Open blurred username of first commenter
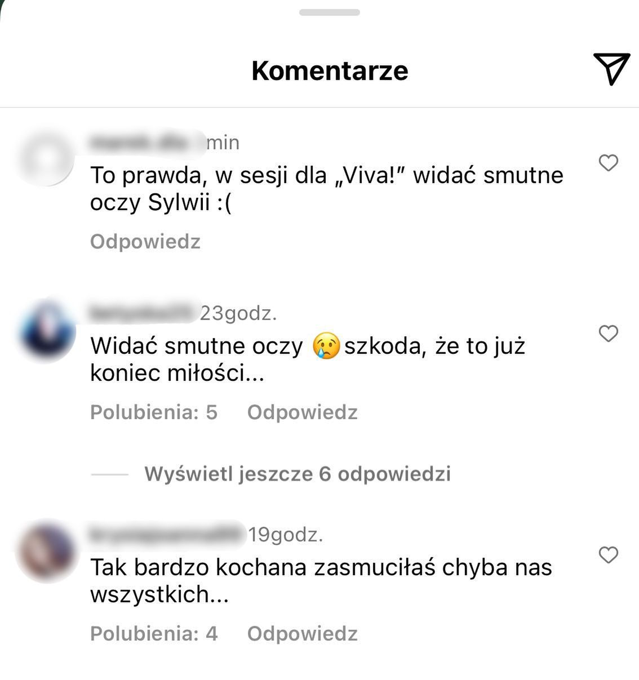 pyautogui.click(x=148, y=142)
